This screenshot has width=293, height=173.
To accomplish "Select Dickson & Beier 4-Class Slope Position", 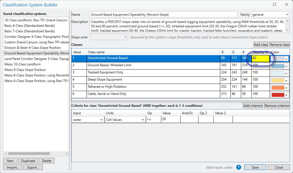I will click(x=33, y=47).
